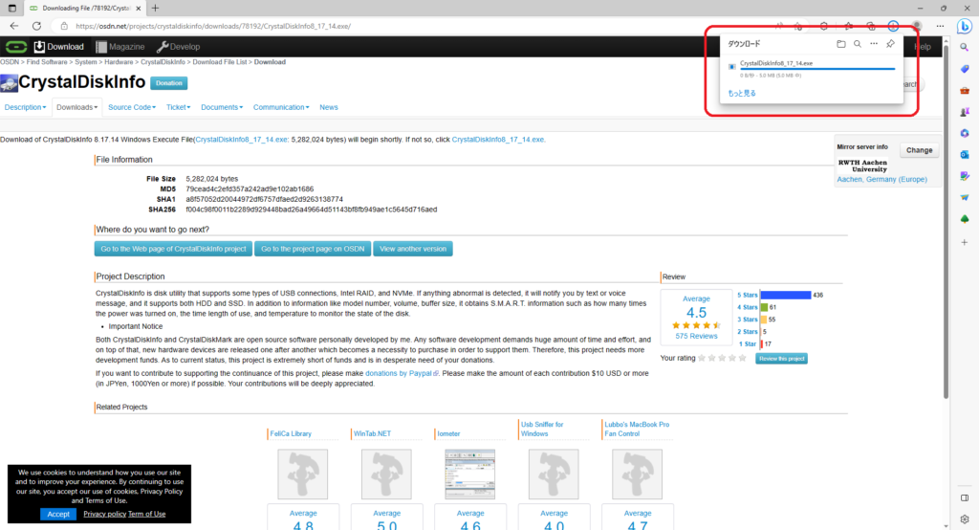979x530 pixels.
Task: Accept cookies in the cookie banner
Action: click(58, 514)
